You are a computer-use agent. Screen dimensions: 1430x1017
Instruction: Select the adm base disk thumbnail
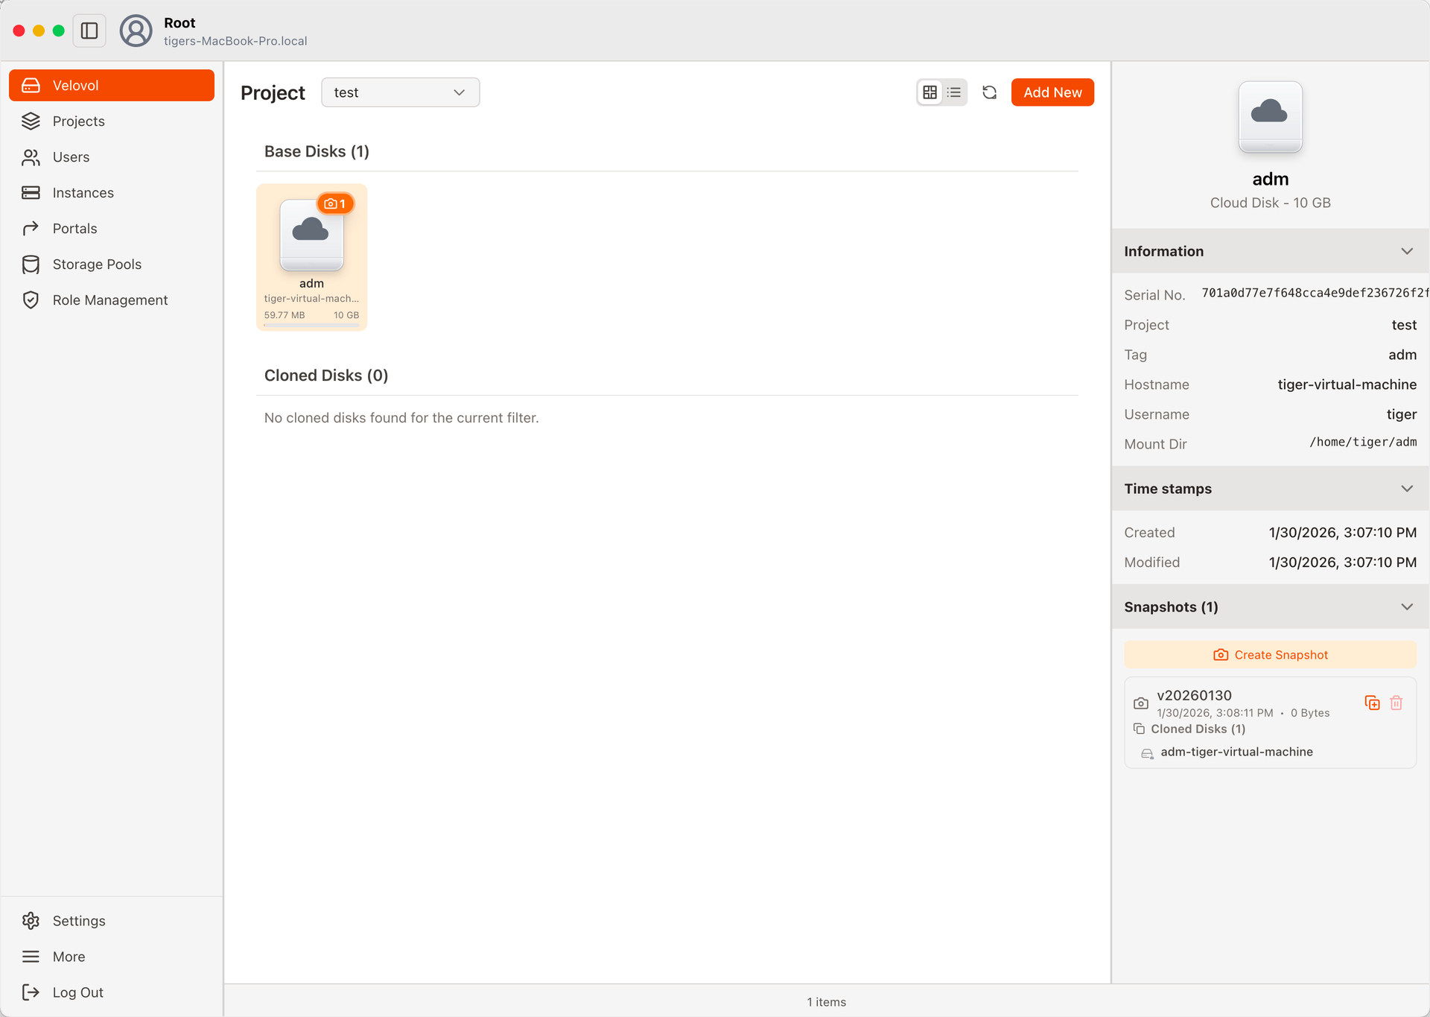[x=311, y=235]
